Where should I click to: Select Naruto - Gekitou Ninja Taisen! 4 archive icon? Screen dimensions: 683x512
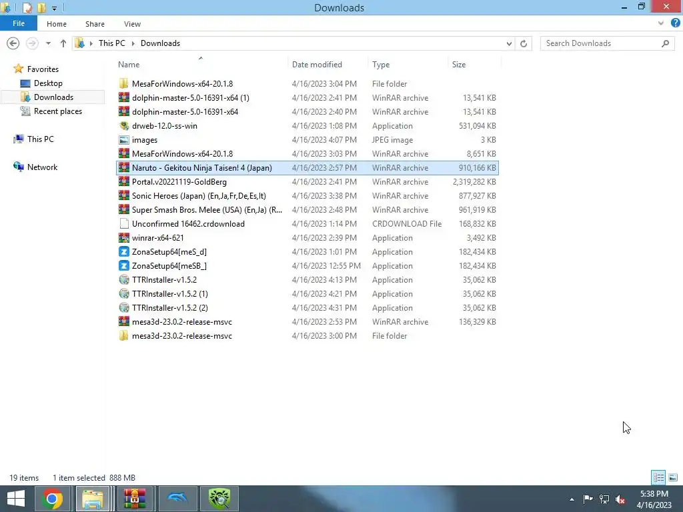[123, 167]
